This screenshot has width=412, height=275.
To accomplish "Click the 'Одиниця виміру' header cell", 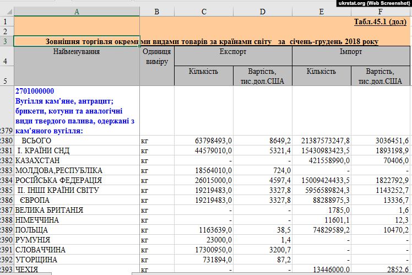I will click(157, 66).
